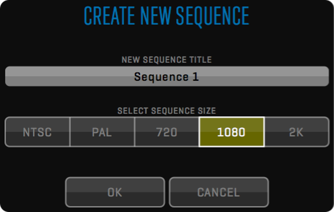Keep 1080 as the sequence size

click(x=232, y=132)
